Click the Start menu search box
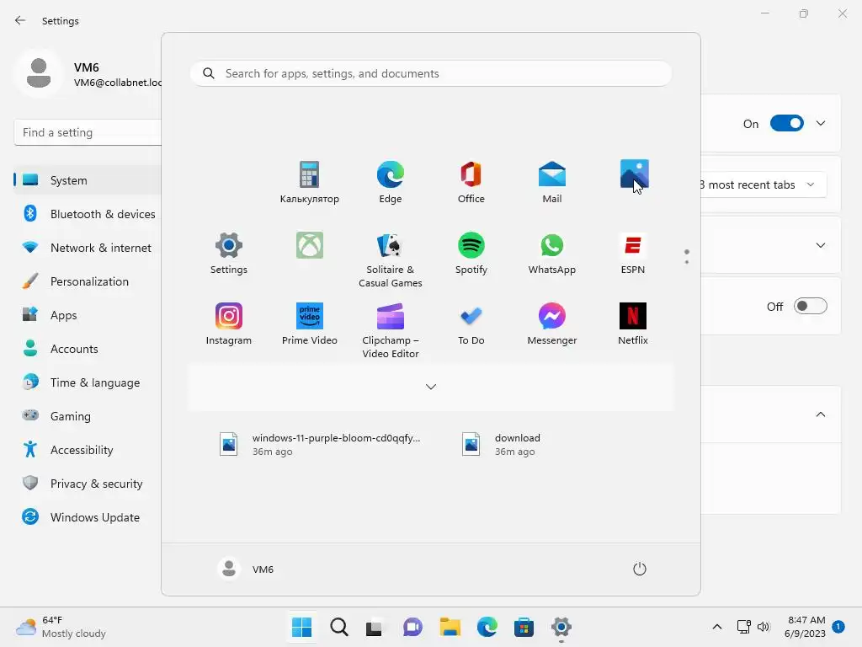Screen dimensions: 862x647 (431, 74)
